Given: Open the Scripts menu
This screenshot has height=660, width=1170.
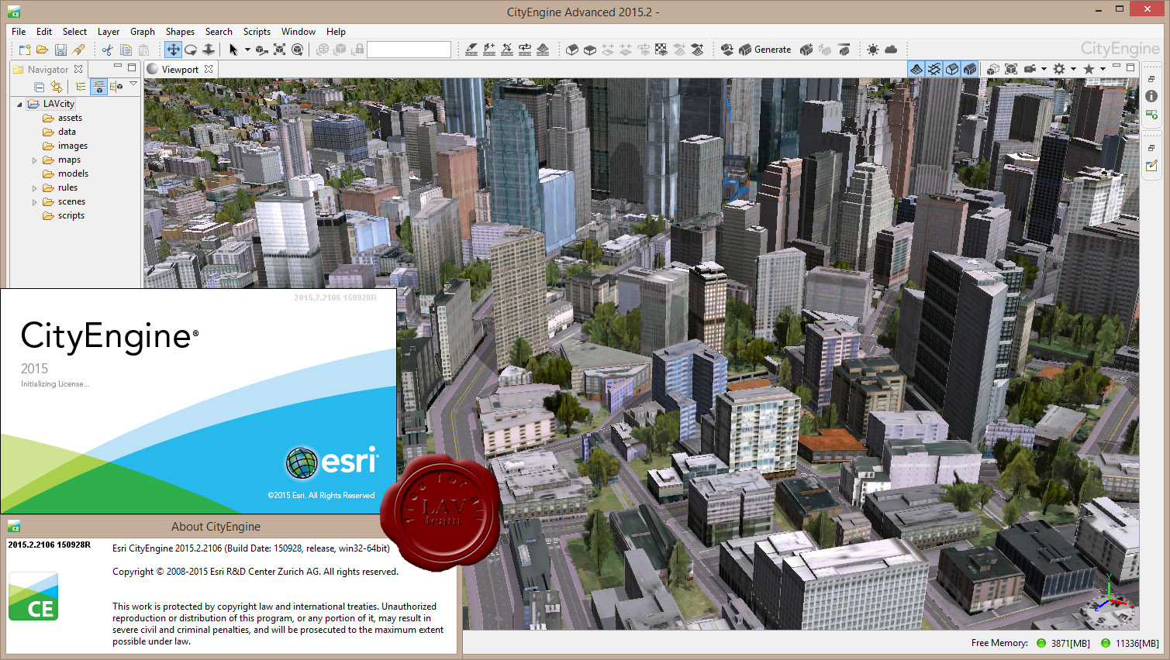Looking at the screenshot, I should 257,32.
